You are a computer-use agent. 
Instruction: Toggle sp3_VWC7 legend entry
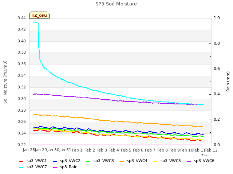pyautogui.click(x=33, y=167)
